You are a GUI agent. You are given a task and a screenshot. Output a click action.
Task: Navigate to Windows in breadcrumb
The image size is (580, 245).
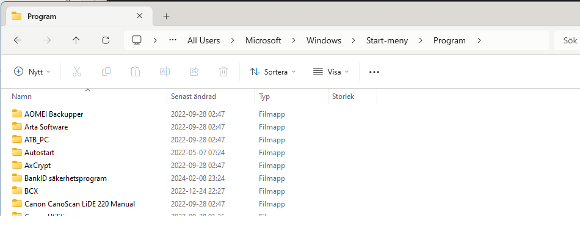[x=324, y=41]
